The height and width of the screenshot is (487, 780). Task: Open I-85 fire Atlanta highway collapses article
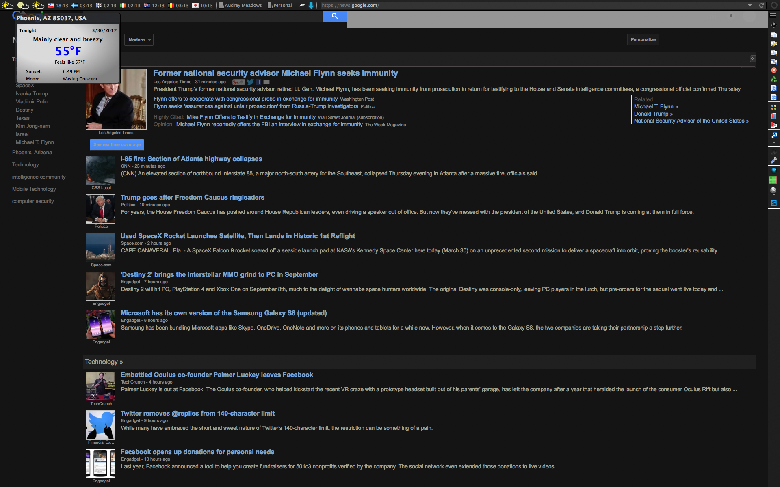pyautogui.click(x=191, y=159)
